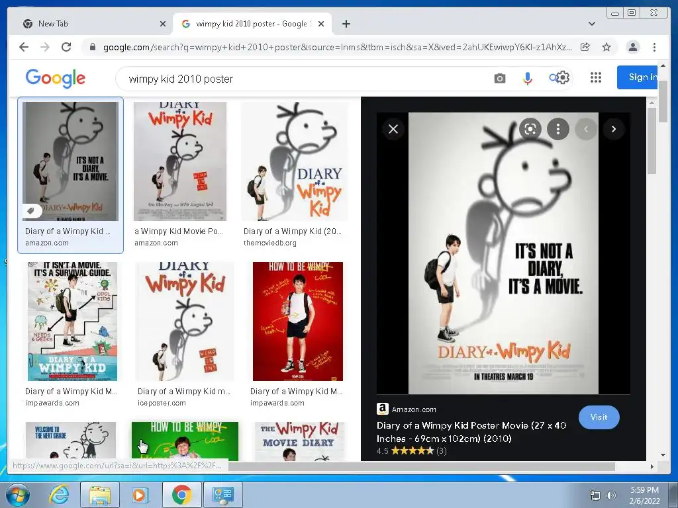Search inside image with the Lens icon
The width and height of the screenshot is (678, 508).
tap(530, 129)
